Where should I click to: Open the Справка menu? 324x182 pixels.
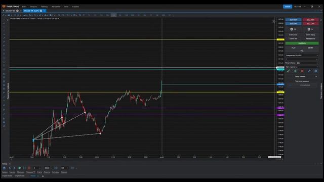[x=75, y=7]
